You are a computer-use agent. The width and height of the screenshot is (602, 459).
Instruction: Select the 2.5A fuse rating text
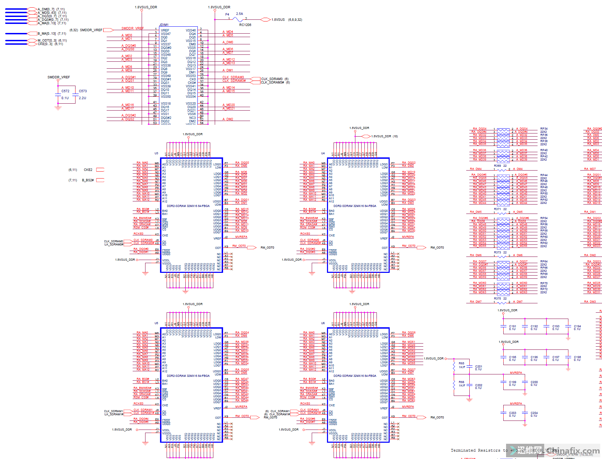[x=239, y=14]
